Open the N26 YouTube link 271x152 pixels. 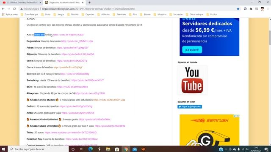click(68, 35)
